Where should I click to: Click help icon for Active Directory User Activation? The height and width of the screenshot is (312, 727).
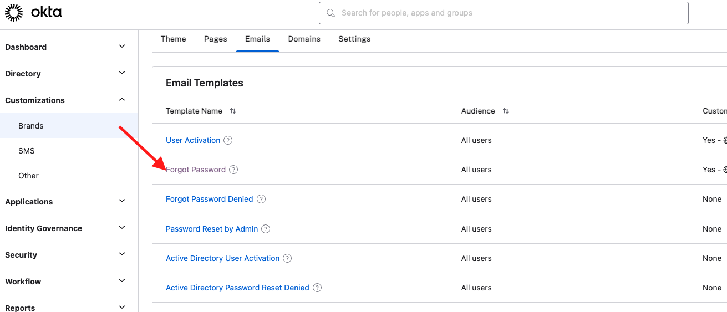tap(287, 258)
